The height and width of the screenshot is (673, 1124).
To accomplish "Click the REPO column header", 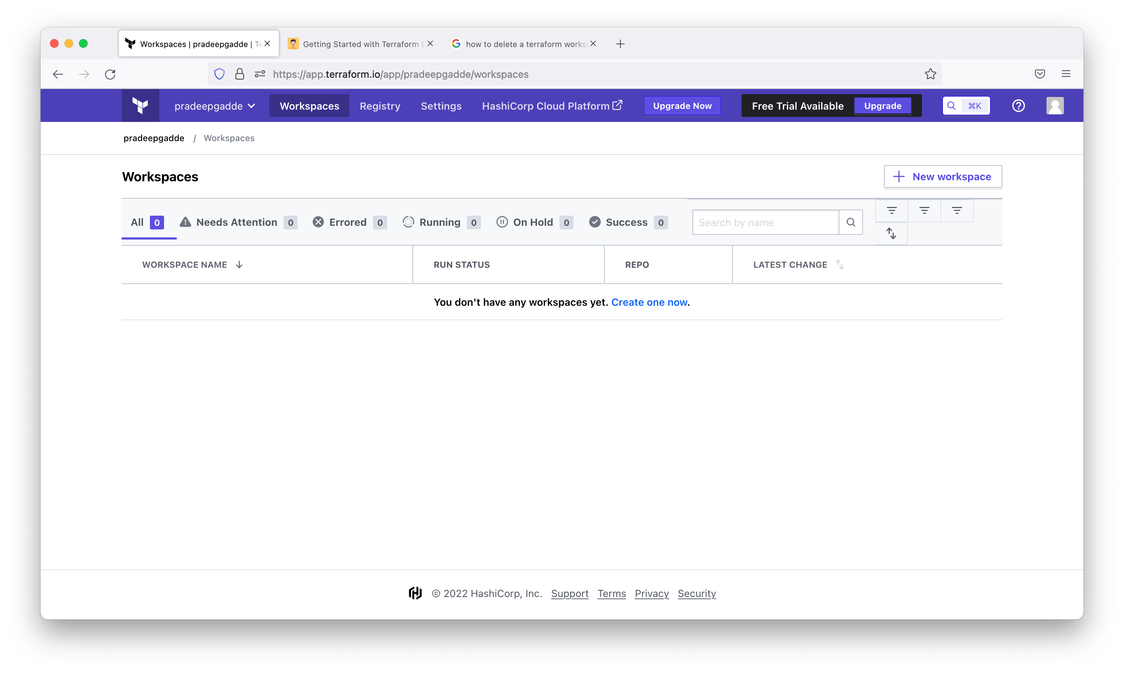I will tap(637, 264).
